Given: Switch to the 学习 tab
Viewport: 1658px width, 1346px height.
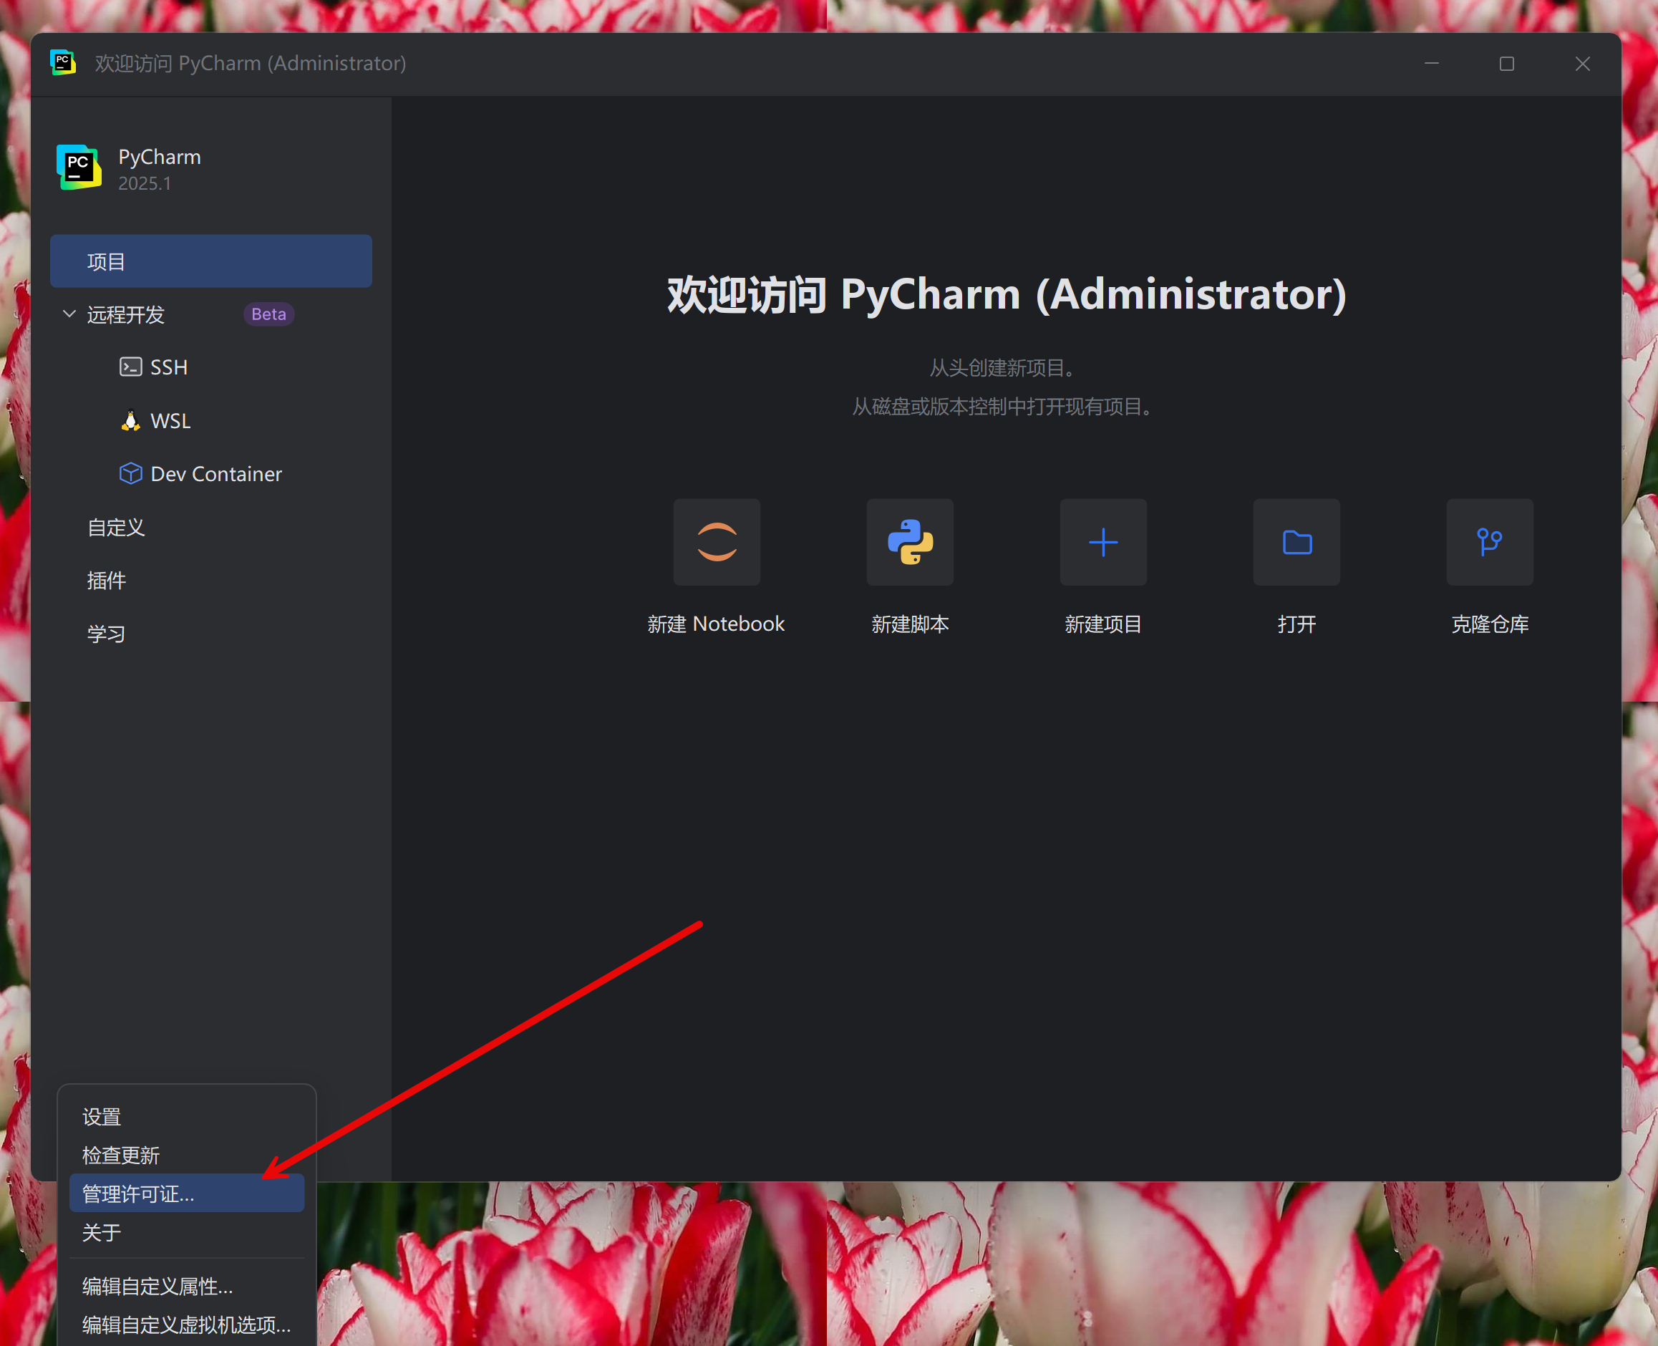Looking at the screenshot, I should [x=107, y=634].
